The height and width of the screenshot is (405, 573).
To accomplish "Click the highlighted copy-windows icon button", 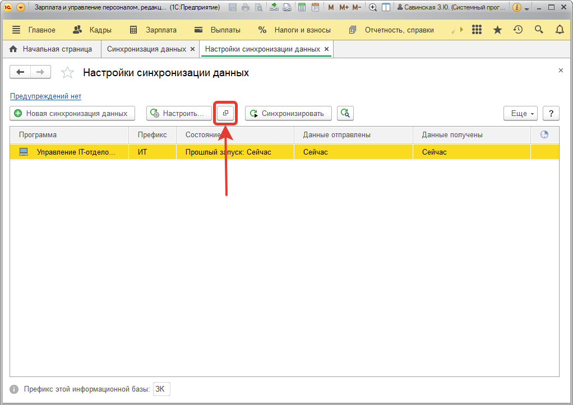I will point(225,113).
